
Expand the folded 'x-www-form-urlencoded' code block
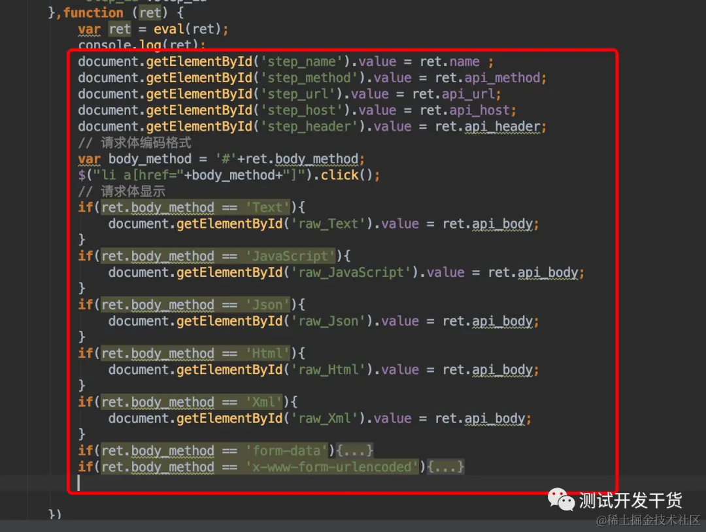pos(445,466)
